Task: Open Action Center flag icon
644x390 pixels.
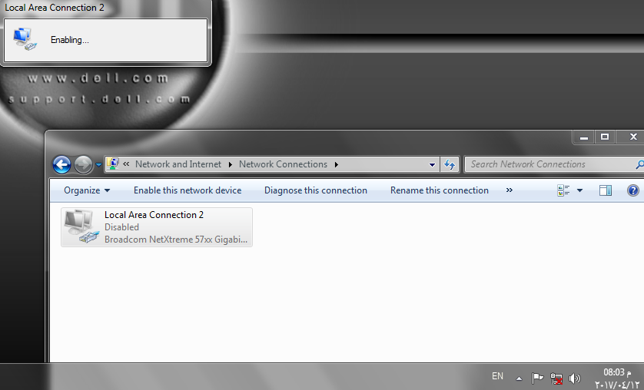Action: [x=537, y=378]
